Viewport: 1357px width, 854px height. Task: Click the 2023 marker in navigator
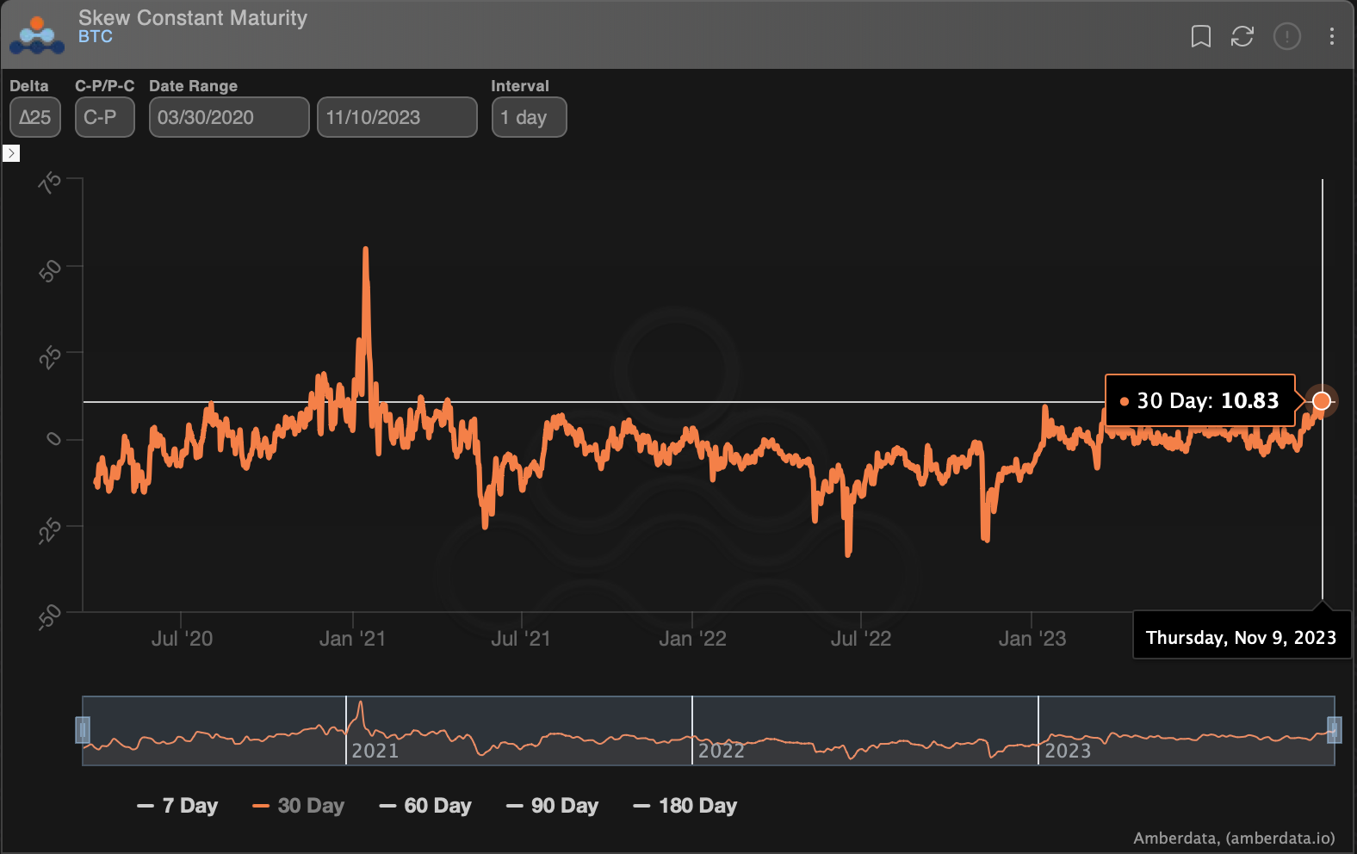click(x=1068, y=751)
